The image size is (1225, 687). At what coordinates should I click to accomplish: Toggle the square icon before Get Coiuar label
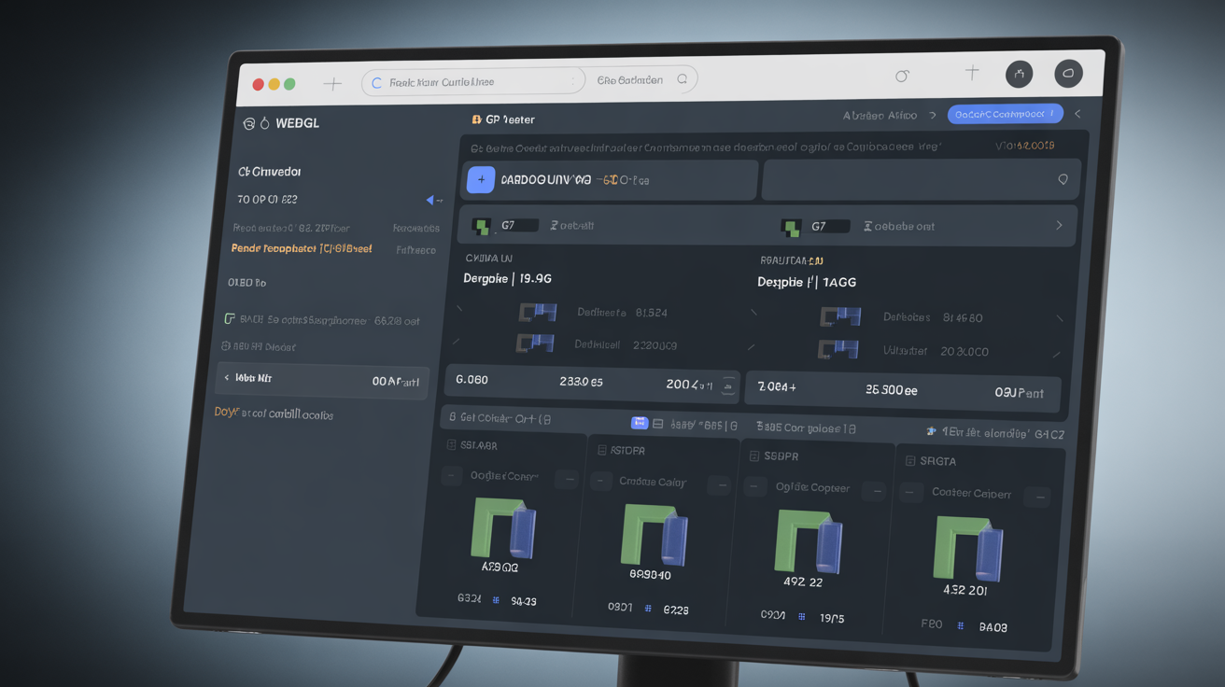click(x=453, y=417)
